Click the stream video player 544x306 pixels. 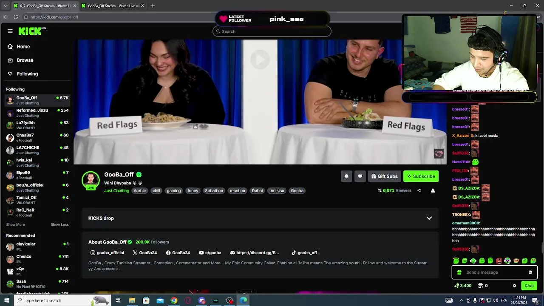(260, 102)
